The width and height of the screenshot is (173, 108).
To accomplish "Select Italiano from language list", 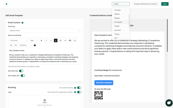I will [x=117, y=14].
